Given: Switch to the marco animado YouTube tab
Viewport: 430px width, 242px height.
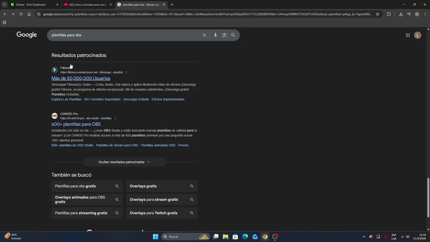Looking at the screenshot, I should (x=87, y=5).
